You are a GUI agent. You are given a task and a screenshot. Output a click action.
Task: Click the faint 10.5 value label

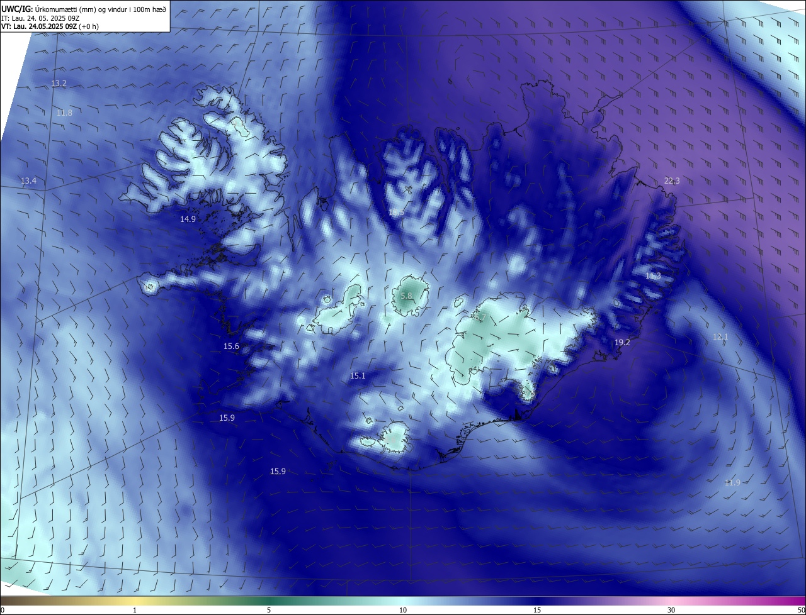(x=396, y=213)
